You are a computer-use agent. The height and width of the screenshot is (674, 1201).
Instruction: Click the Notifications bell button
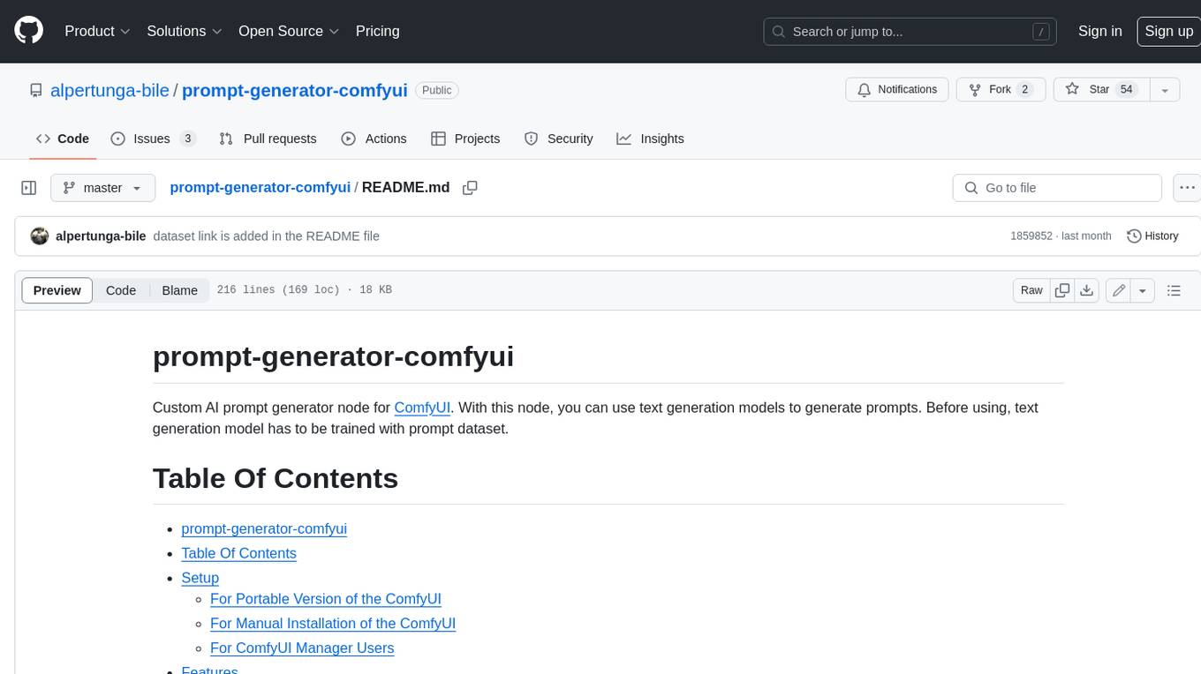[897, 90]
